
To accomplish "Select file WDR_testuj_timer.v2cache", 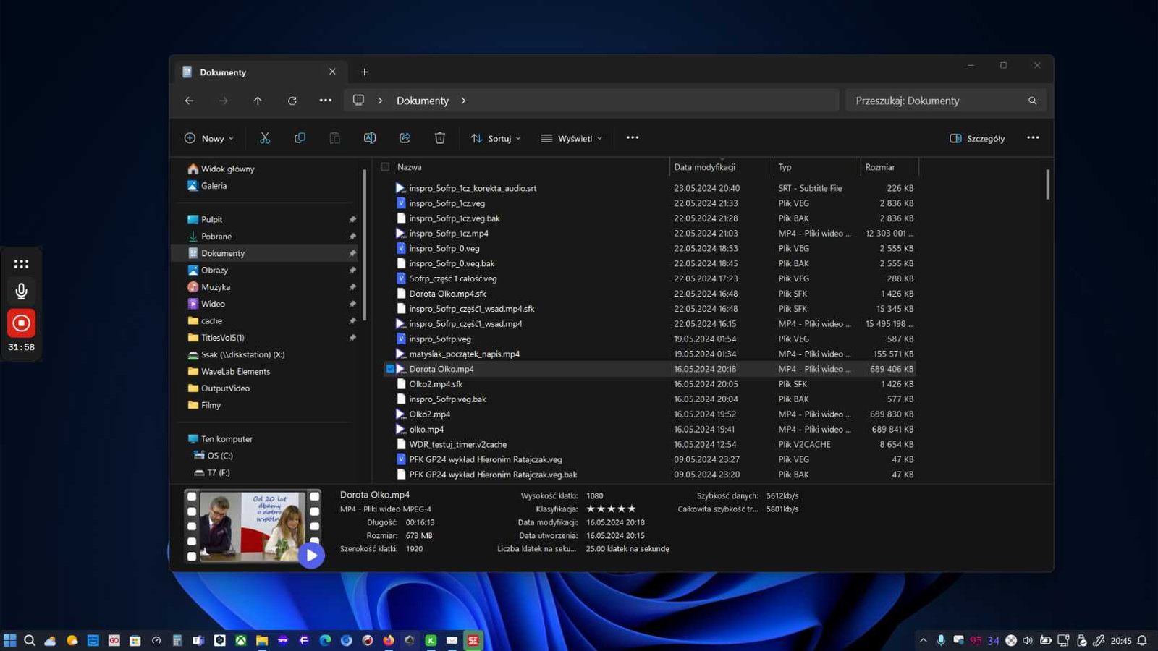I will (457, 444).
